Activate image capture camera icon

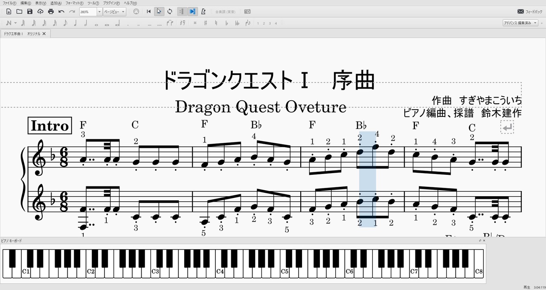pos(247,12)
